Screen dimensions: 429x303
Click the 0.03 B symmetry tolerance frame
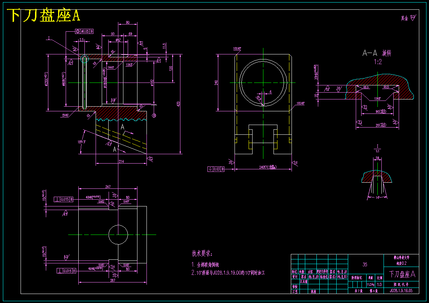[x=216, y=169]
